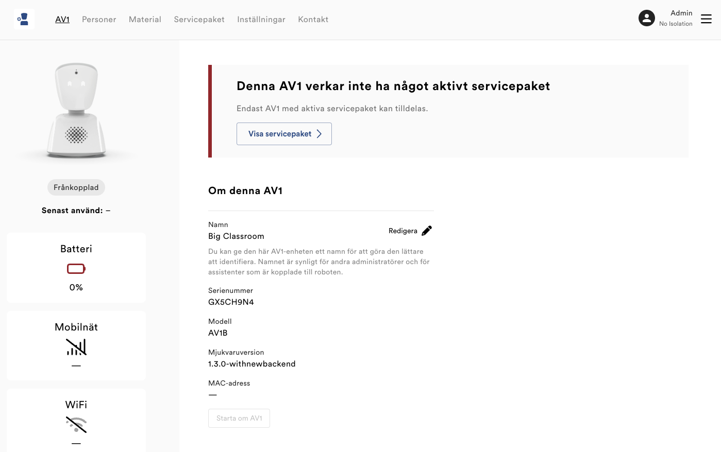The width and height of the screenshot is (721, 452).
Task: Click the Visa servicepaket button
Action: (284, 134)
